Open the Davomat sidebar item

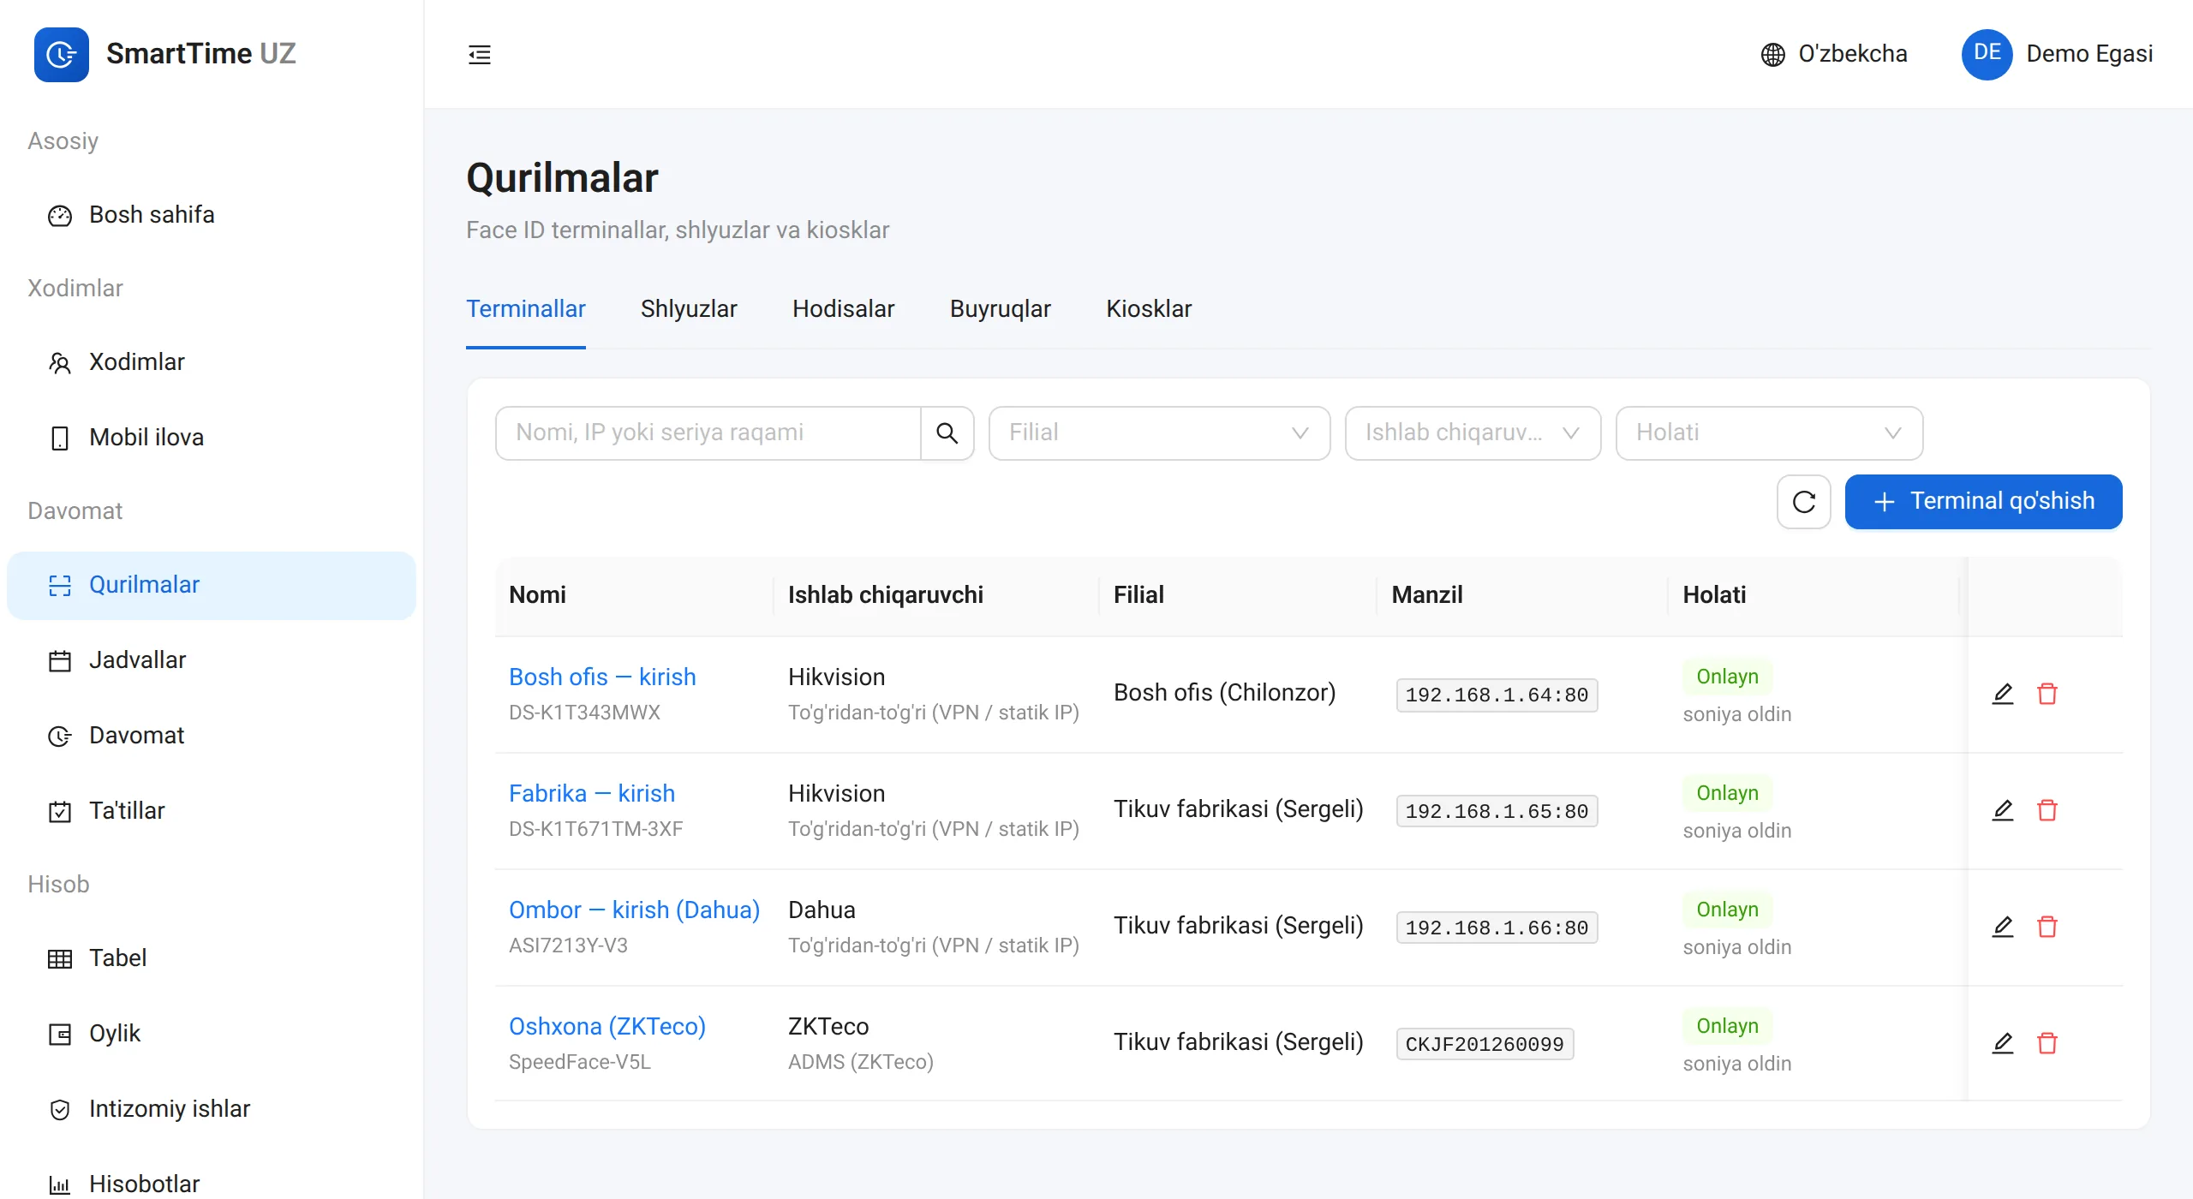212,736
